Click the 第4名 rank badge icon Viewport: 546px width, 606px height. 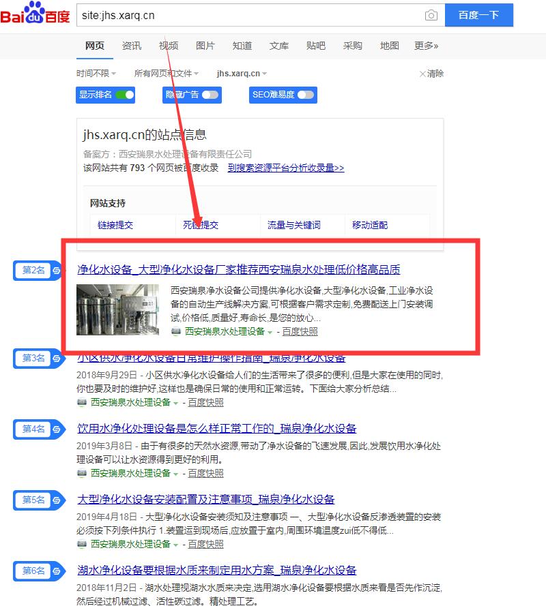pyautogui.click(x=57, y=429)
